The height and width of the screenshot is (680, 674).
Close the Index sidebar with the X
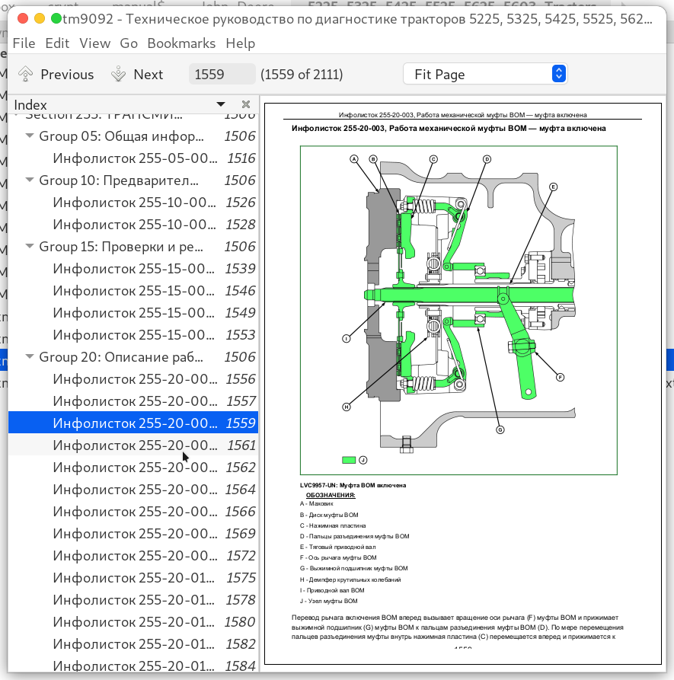click(246, 104)
